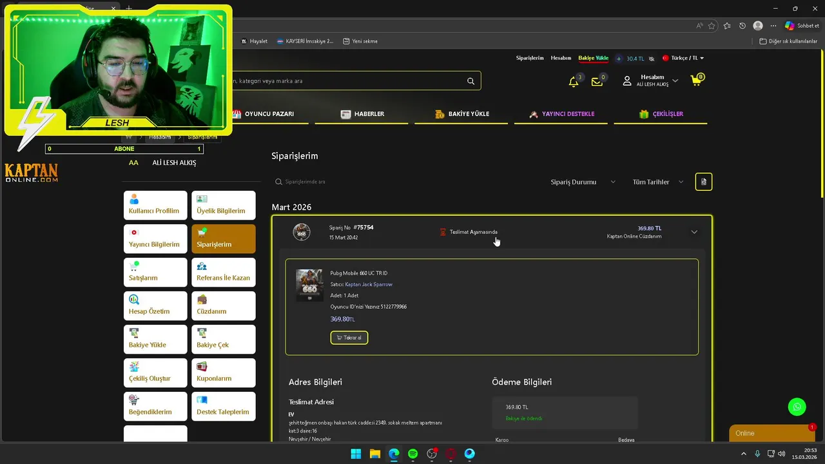The height and width of the screenshot is (464, 825).
Task: Click the Teslimat Aşamasında status text
Action: tap(474, 232)
